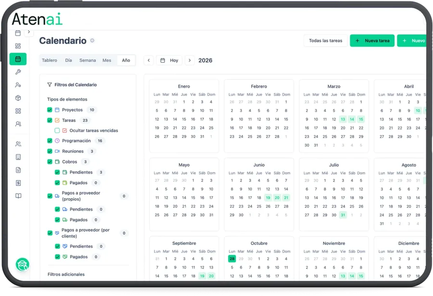433x296 pixels.
Task: Open Todas las tareas button
Action: click(326, 40)
